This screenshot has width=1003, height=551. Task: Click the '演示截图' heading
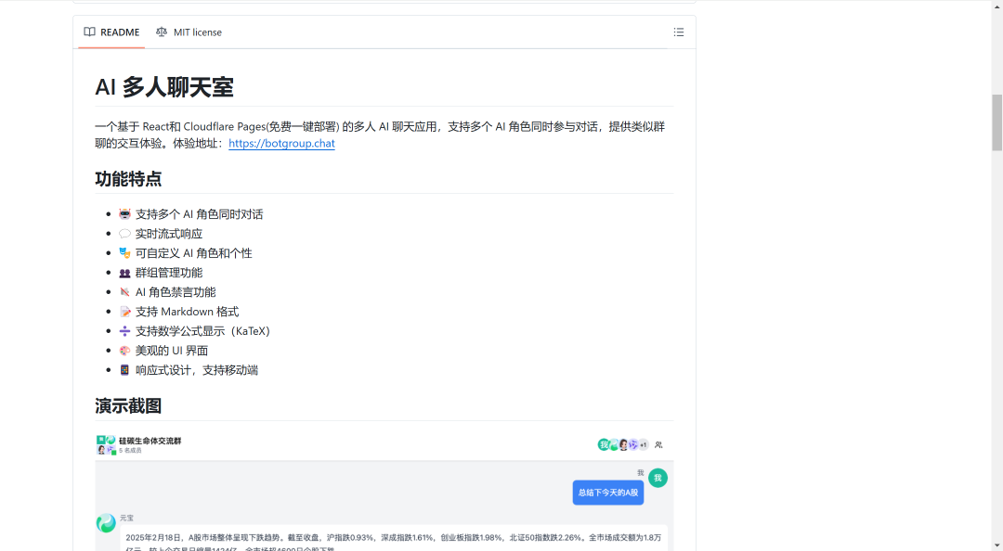128,406
